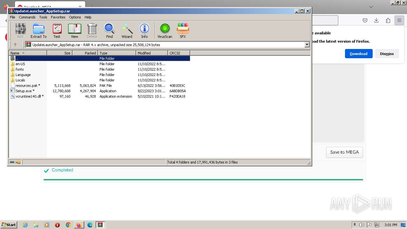The height and width of the screenshot is (229, 407).
Task: Launch the Wizard tool
Action: [x=127, y=31]
